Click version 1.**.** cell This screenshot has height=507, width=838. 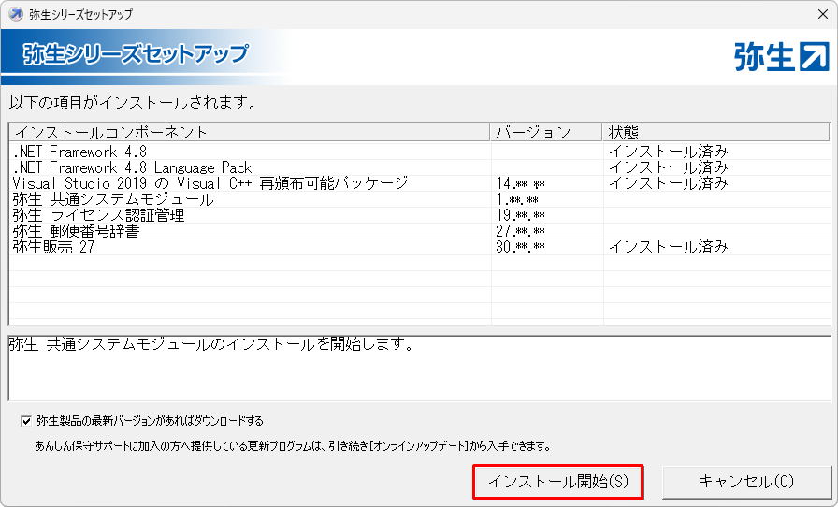(x=517, y=200)
